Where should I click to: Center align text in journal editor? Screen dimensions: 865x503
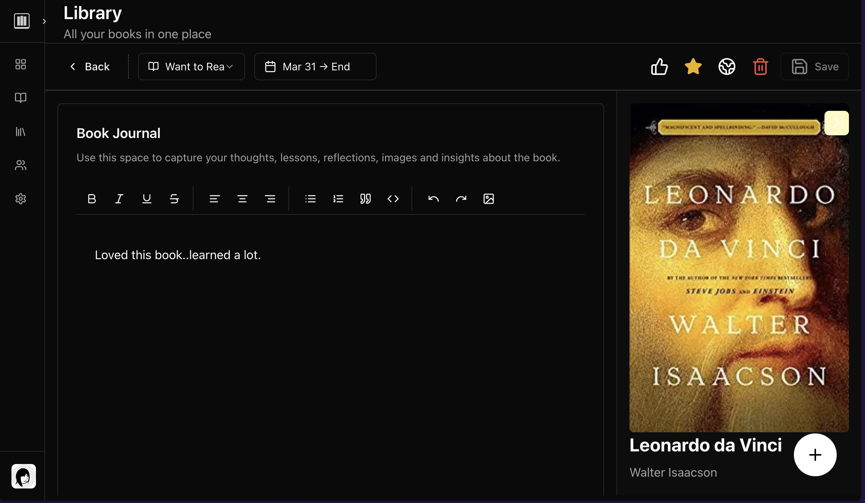242,199
